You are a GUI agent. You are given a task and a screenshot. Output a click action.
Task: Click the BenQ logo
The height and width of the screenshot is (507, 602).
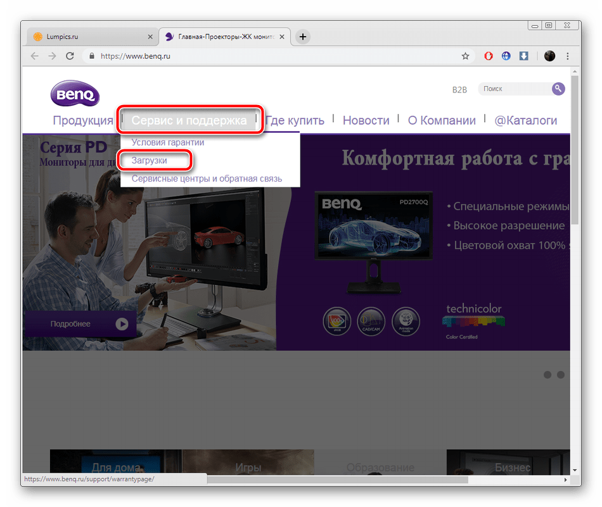point(75,94)
